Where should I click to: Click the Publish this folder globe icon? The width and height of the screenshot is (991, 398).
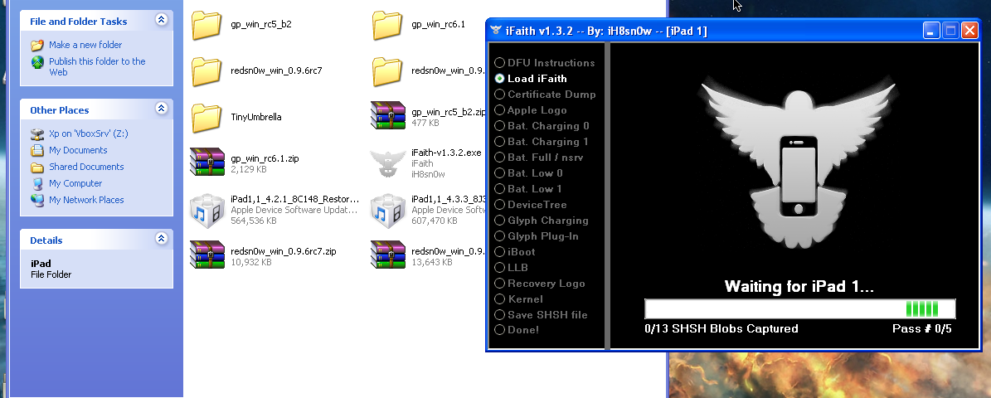tap(37, 62)
